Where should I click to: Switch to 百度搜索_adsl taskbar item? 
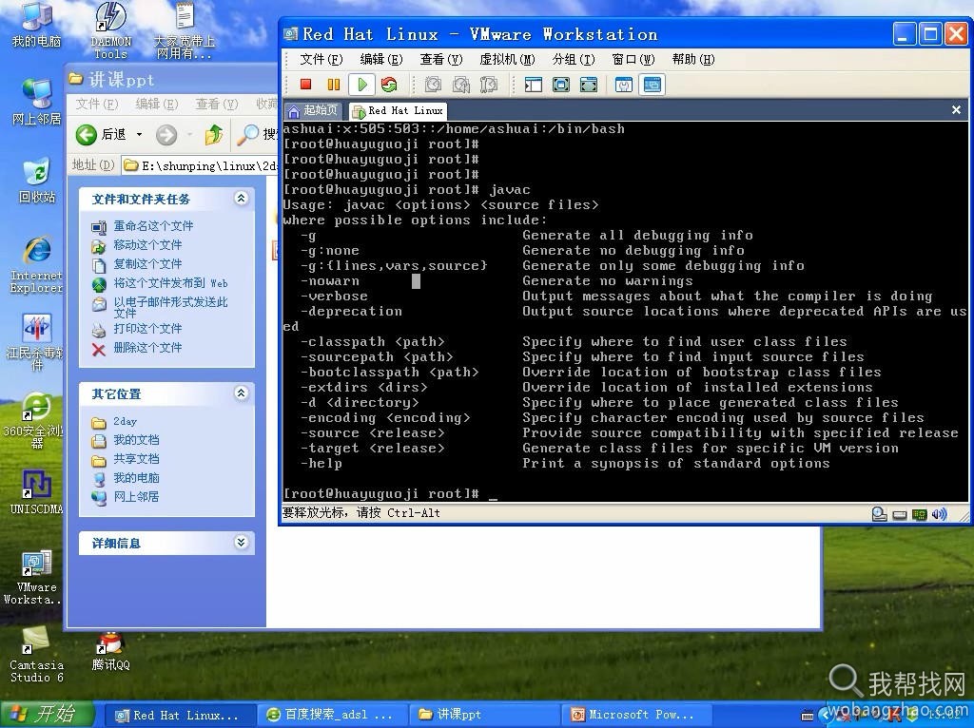coord(331,715)
